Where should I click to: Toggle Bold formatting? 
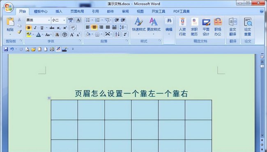(x=29, y=28)
